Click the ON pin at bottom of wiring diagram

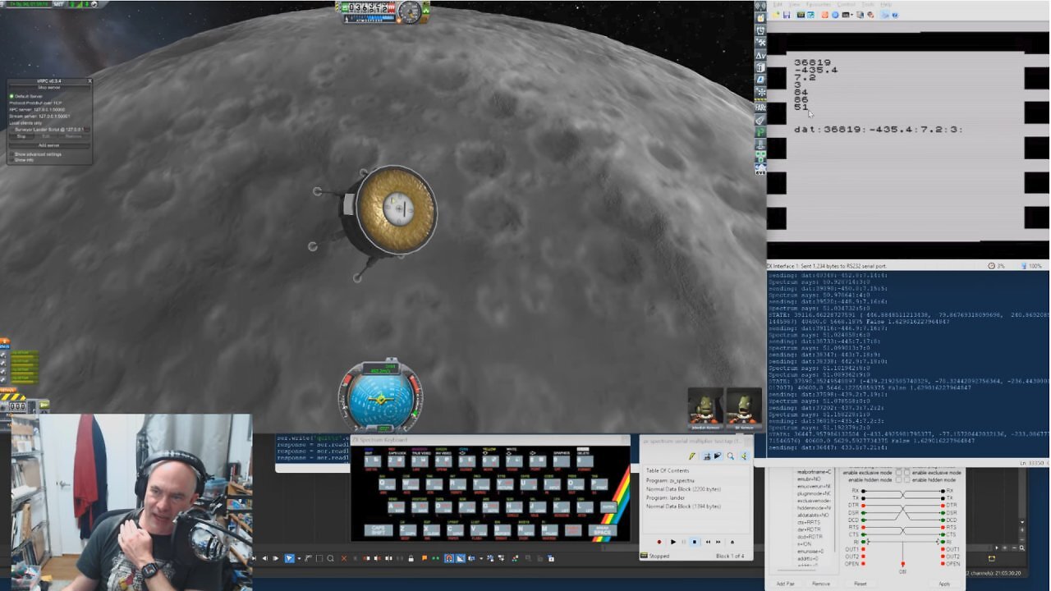coord(902,563)
